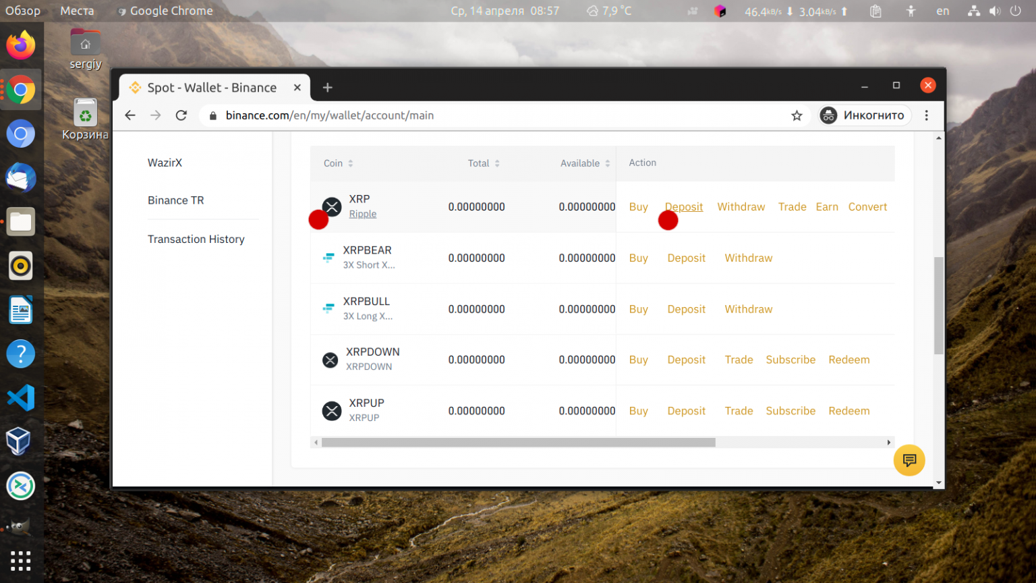Select the Spot - Wallet - Binance tab
The width and height of the screenshot is (1036, 583).
click(x=214, y=88)
